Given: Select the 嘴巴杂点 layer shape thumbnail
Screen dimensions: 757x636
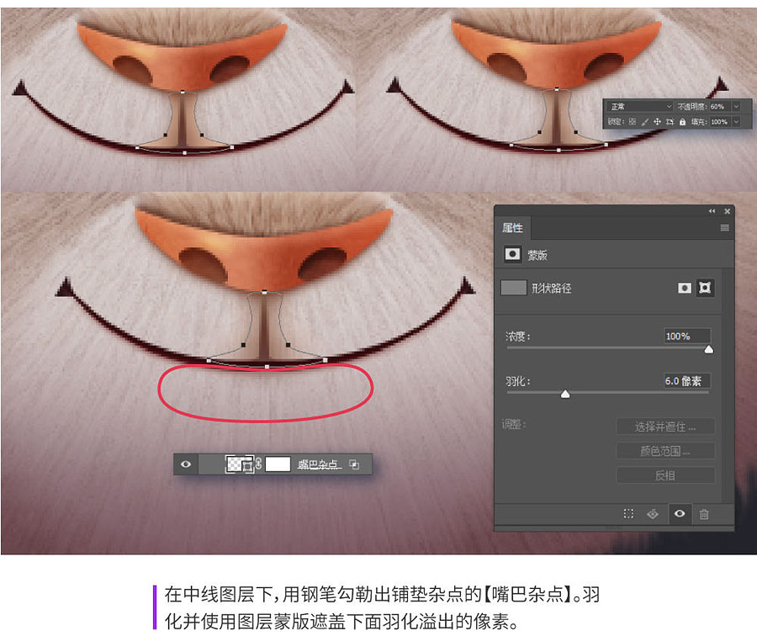Looking at the screenshot, I should [240, 464].
